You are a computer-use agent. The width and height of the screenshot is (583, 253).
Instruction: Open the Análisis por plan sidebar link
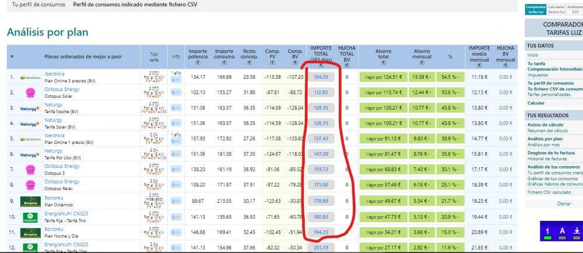[x=545, y=139]
